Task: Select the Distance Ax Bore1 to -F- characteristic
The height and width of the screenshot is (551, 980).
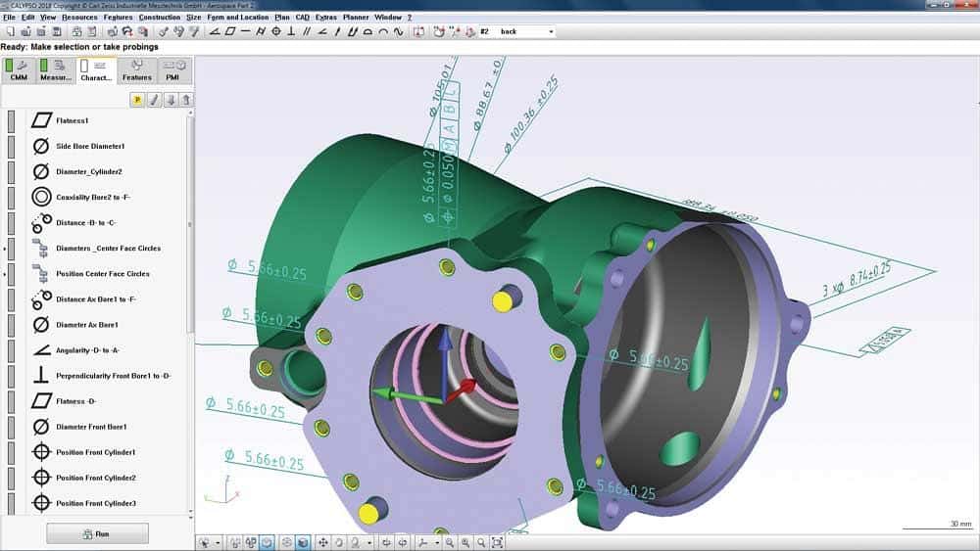Action: pos(96,299)
